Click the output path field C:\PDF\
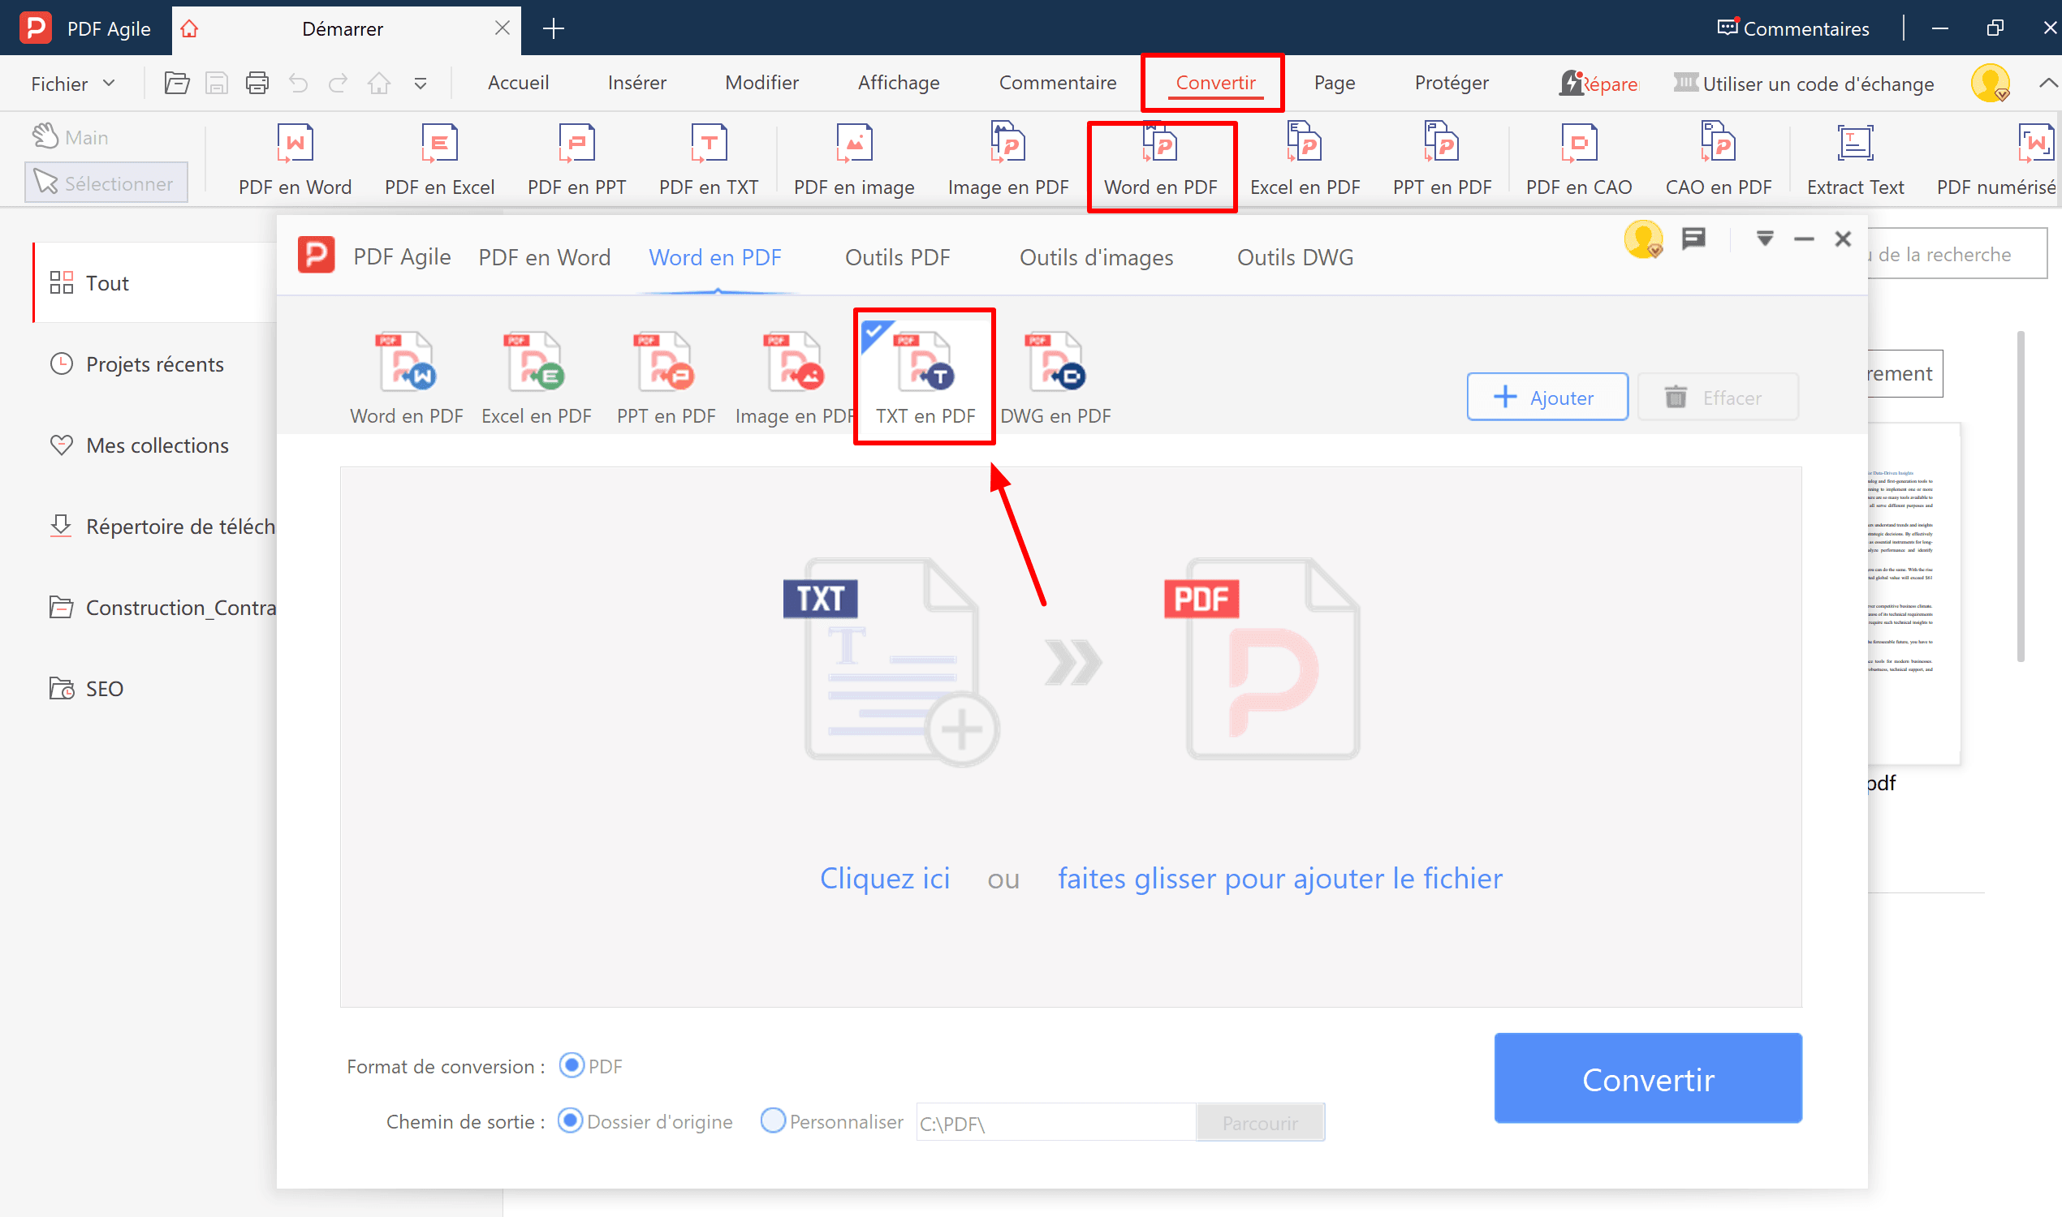This screenshot has height=1217, width=2062. point(1055,1122)
